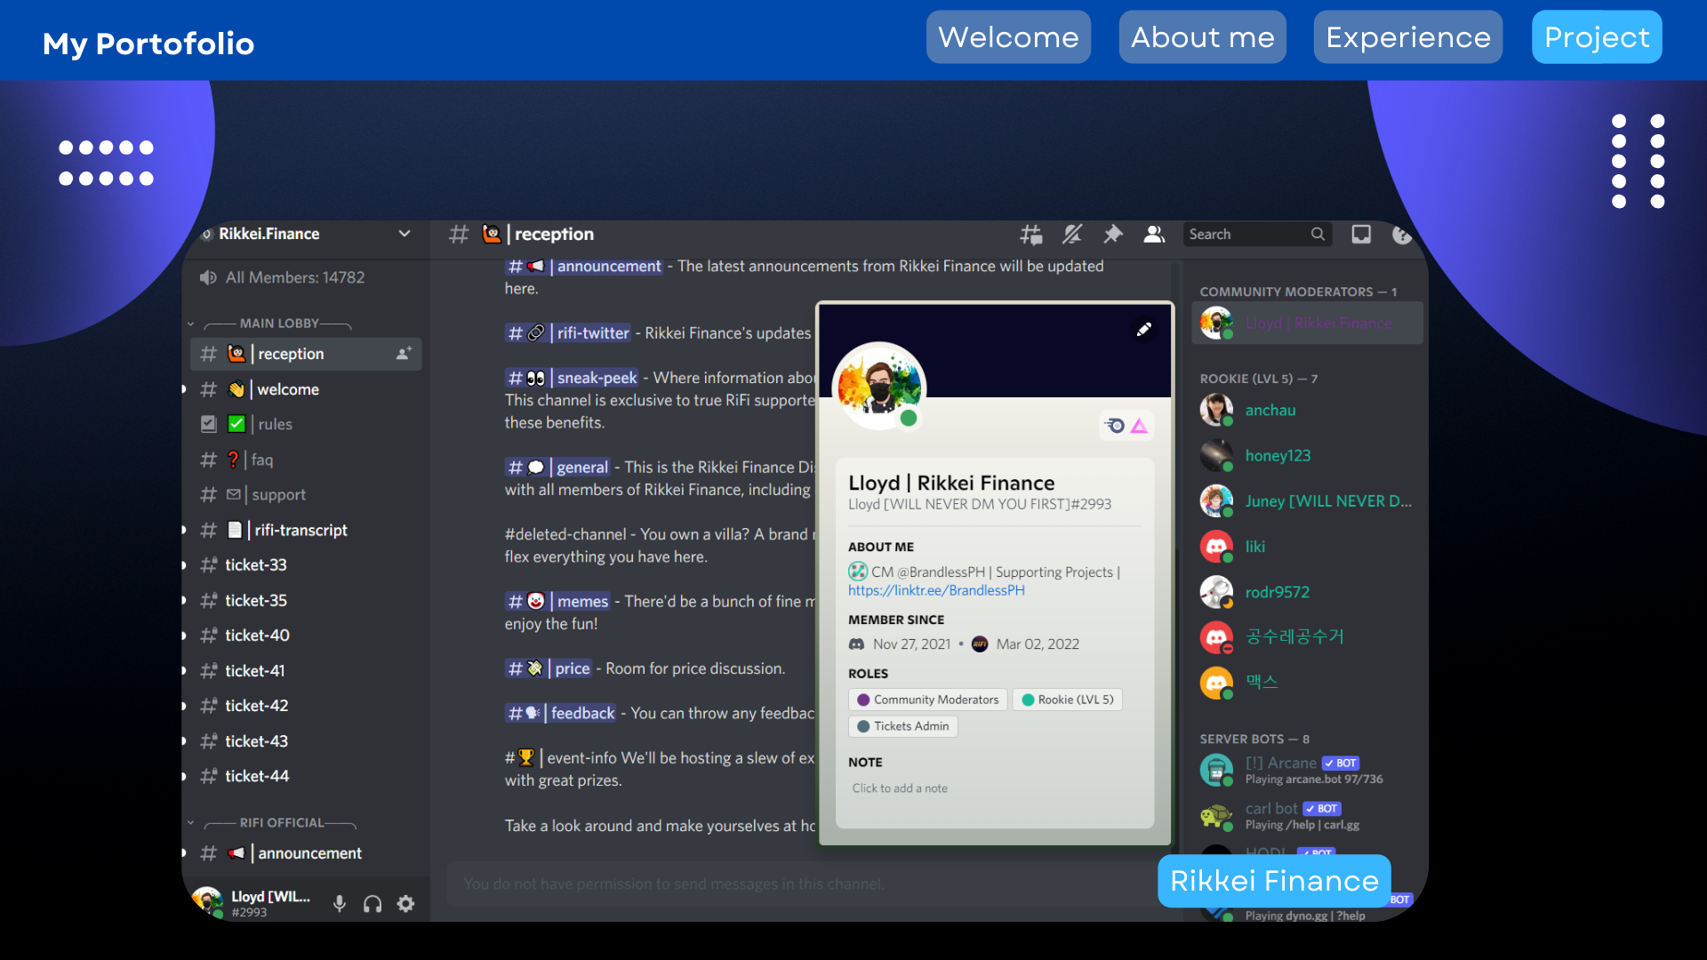Select the rules channel with checkbox icon

[274, 424]
